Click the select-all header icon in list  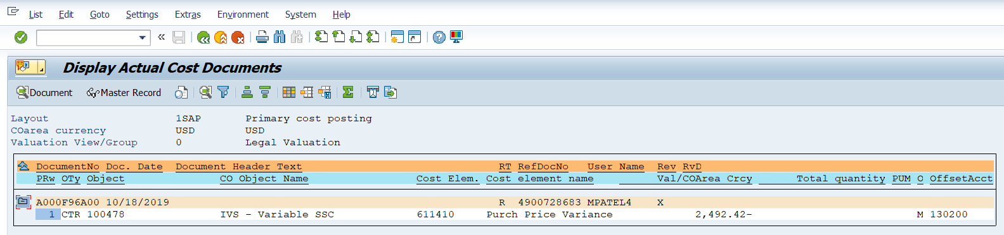[x=23, y=167]
